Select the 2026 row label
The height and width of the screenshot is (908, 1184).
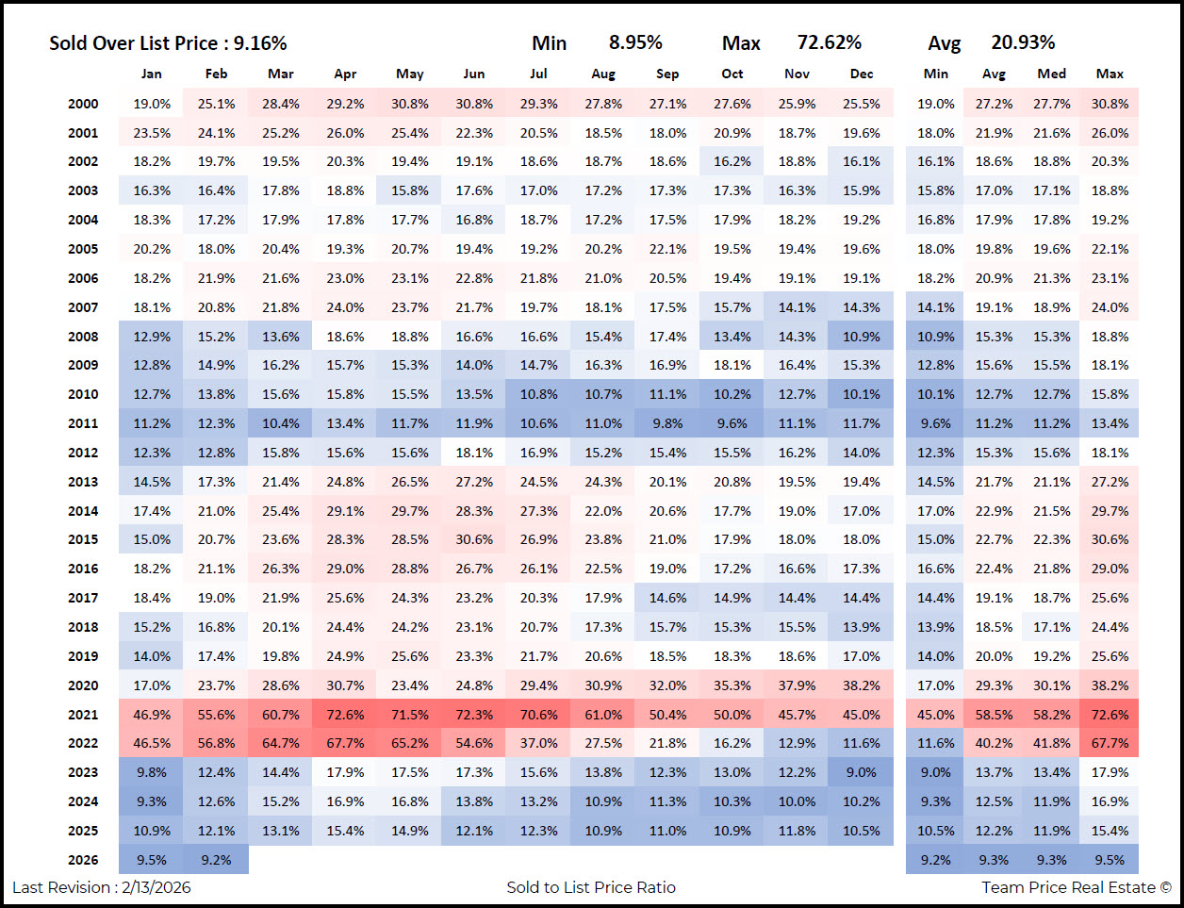[x=83, y=860]
